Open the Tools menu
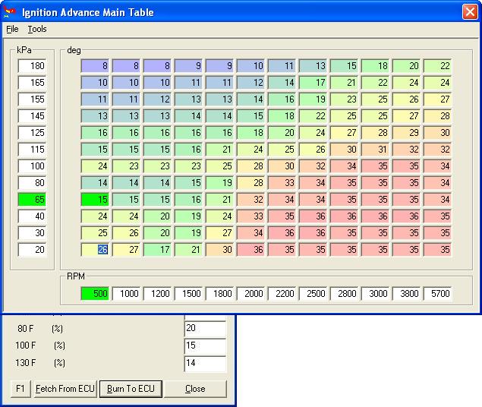The height and width of the screenshot is (407, 482). (x=36, y=29)
